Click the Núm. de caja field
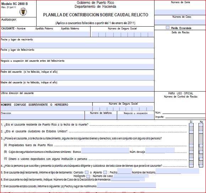The image size is (206, 193). tap(160, 150)
